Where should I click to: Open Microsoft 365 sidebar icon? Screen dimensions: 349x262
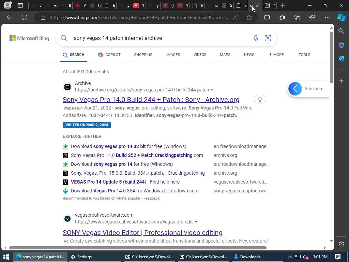click(x=341, y=45)
